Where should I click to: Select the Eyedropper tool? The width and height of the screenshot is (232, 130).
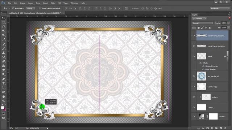tap(3, 39)
